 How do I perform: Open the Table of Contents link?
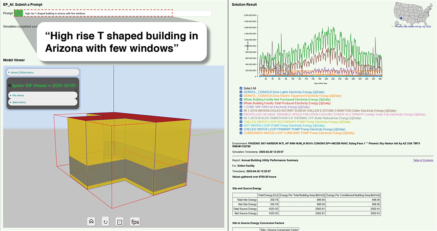coord(423,161)
